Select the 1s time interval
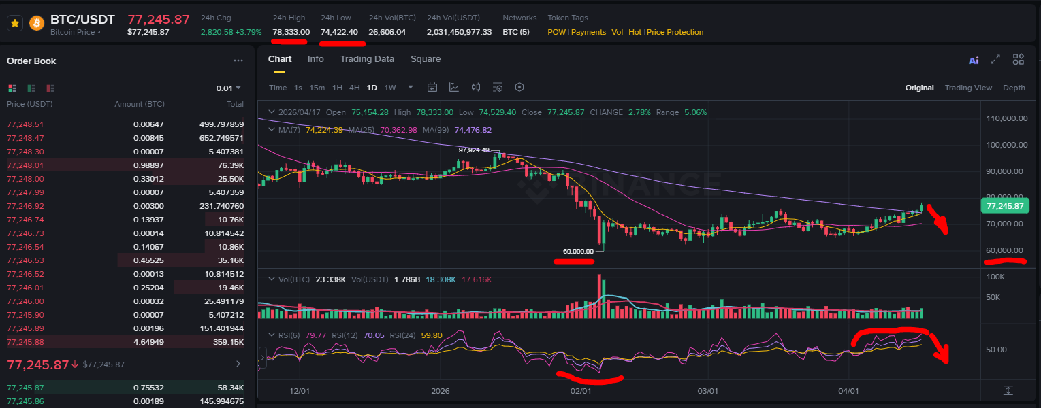1041x408 pixels. 298,88
